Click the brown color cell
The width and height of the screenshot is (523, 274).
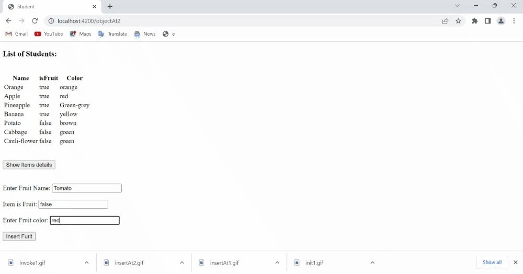(68, 123)
